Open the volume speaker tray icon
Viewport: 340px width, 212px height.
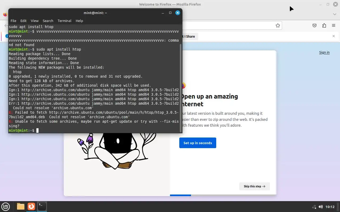coord(321,207)
